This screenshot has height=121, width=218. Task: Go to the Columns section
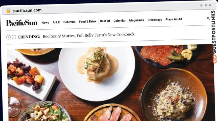69,22
